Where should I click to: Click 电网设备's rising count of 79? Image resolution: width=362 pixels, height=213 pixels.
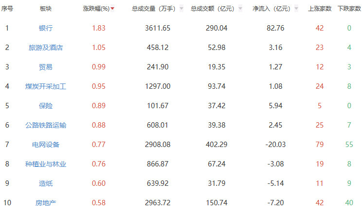320,145
